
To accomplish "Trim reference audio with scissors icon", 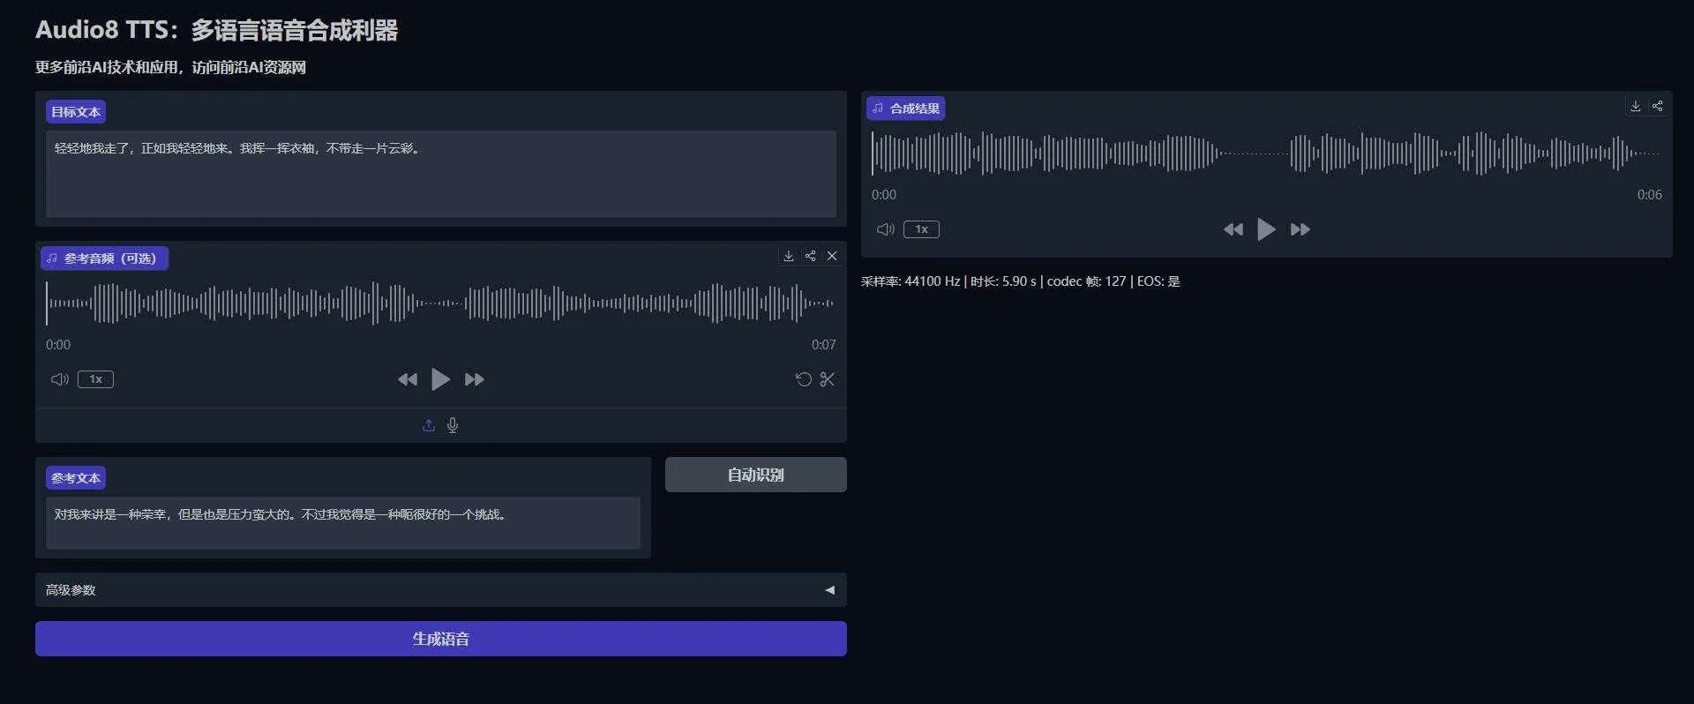I will coord(827,379).
